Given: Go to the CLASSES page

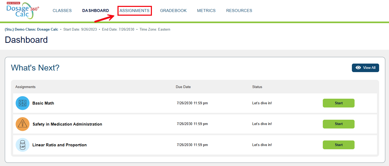Looking at the screenshot, I should [x=62, y=11].
